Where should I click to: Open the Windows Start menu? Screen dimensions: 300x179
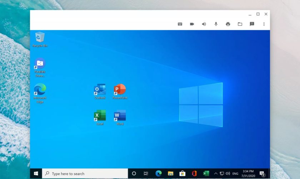36,174
